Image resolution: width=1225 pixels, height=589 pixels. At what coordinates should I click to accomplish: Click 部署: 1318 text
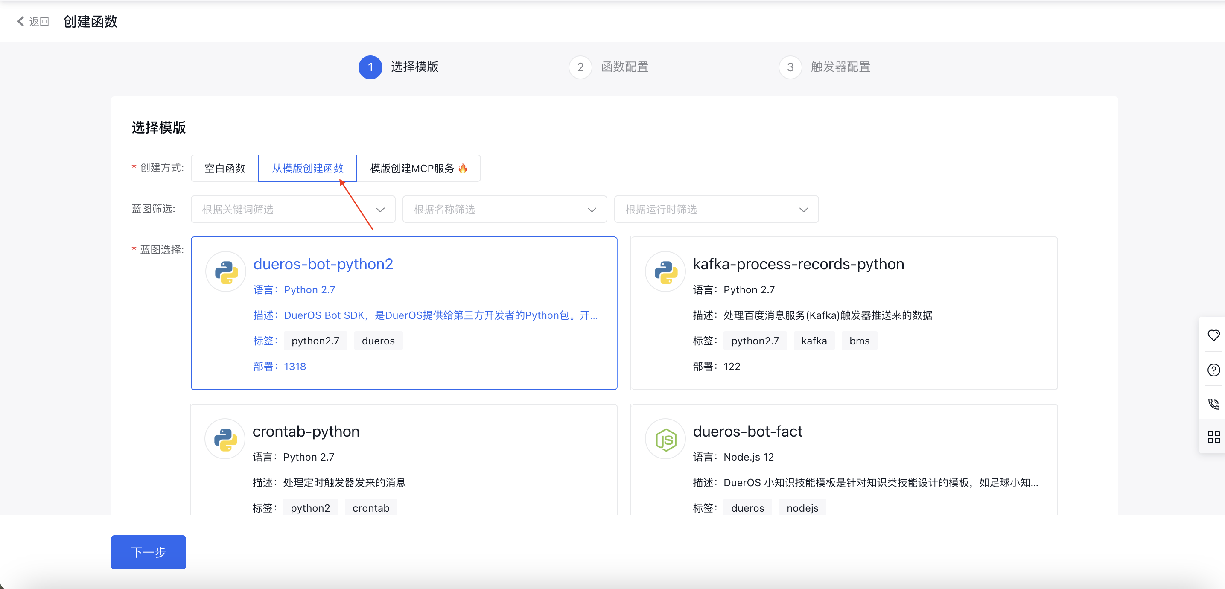coord(280,367)
